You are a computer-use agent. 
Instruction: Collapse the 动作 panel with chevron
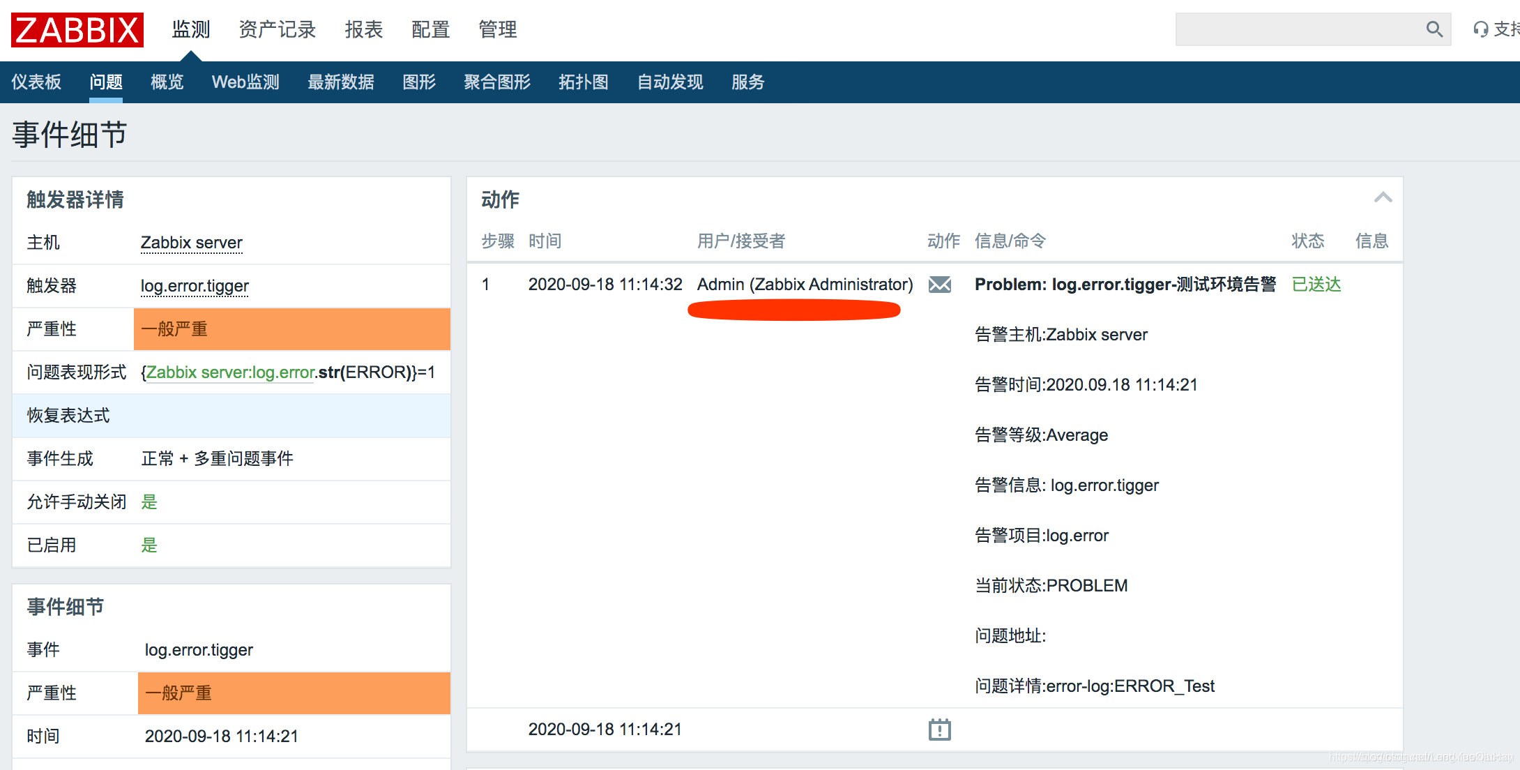(x=1383, y=198)
